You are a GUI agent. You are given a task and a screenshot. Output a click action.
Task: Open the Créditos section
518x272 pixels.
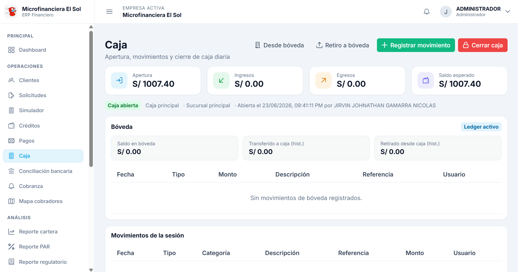pyautogui.click(x=43, y=126)
